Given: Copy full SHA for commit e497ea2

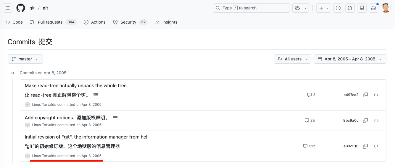Looking at the screenshot, I should point(365,95).
